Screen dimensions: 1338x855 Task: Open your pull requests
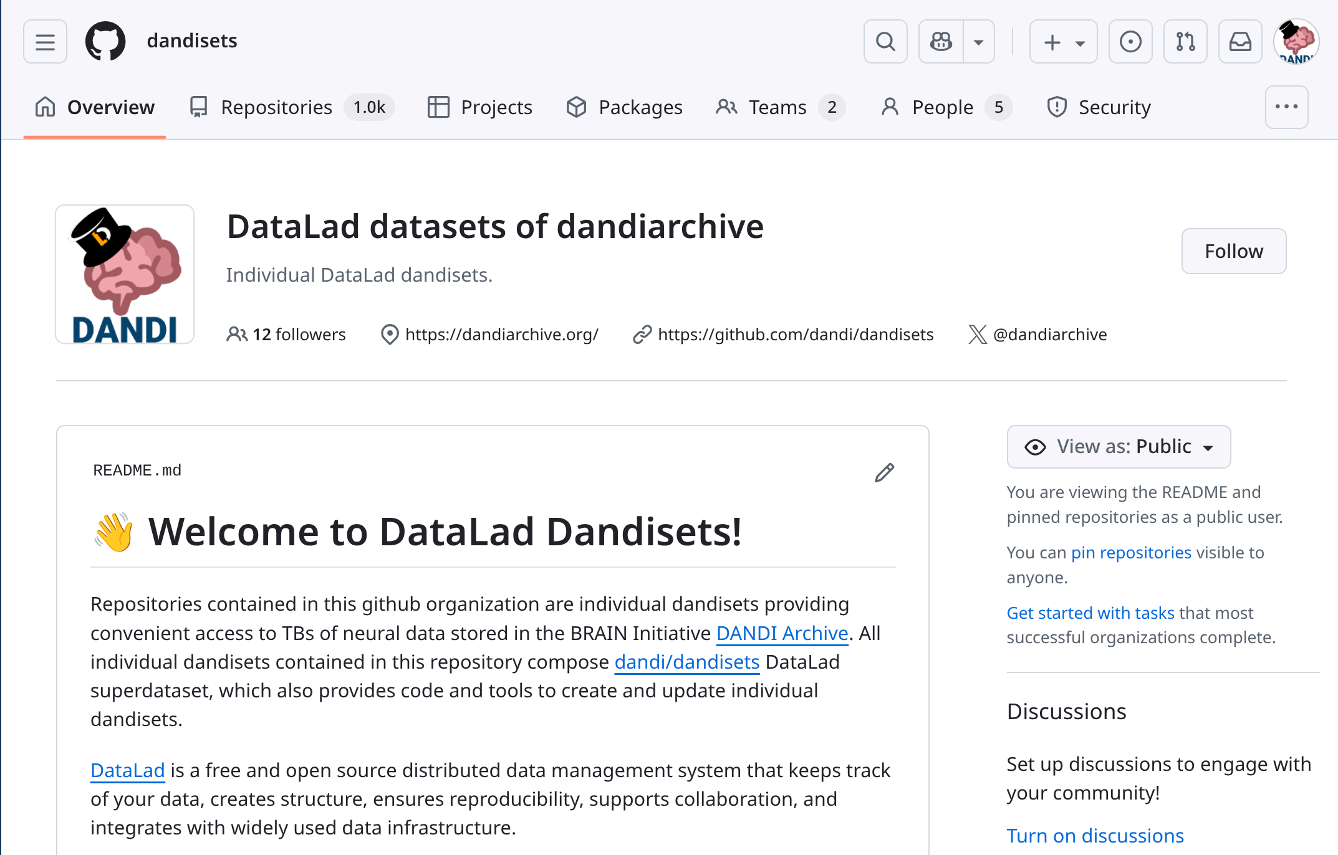pyautogui.click(x=1185, y=41)
